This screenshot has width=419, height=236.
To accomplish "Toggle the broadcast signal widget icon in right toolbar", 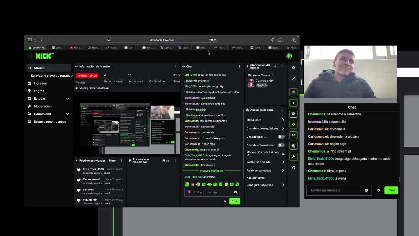I will click(293, 135).
